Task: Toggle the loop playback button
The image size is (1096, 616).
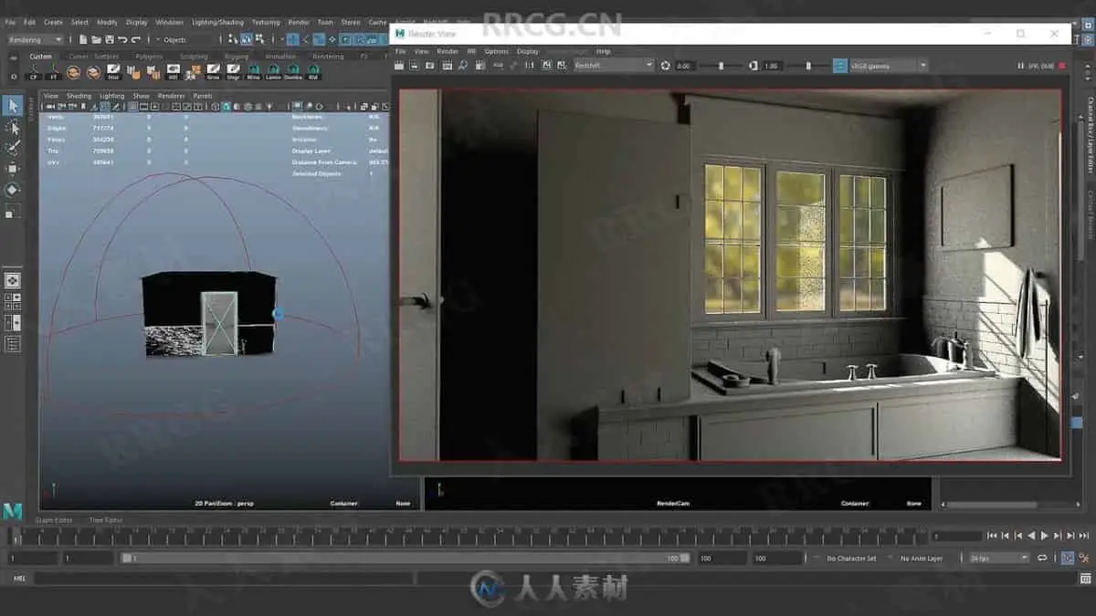Action: click(1042, 558)
